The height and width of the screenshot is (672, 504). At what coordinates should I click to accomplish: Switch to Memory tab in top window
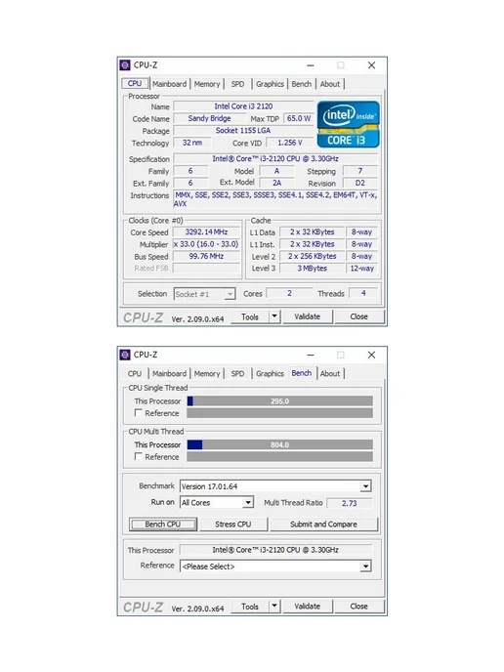click(207, 84)
